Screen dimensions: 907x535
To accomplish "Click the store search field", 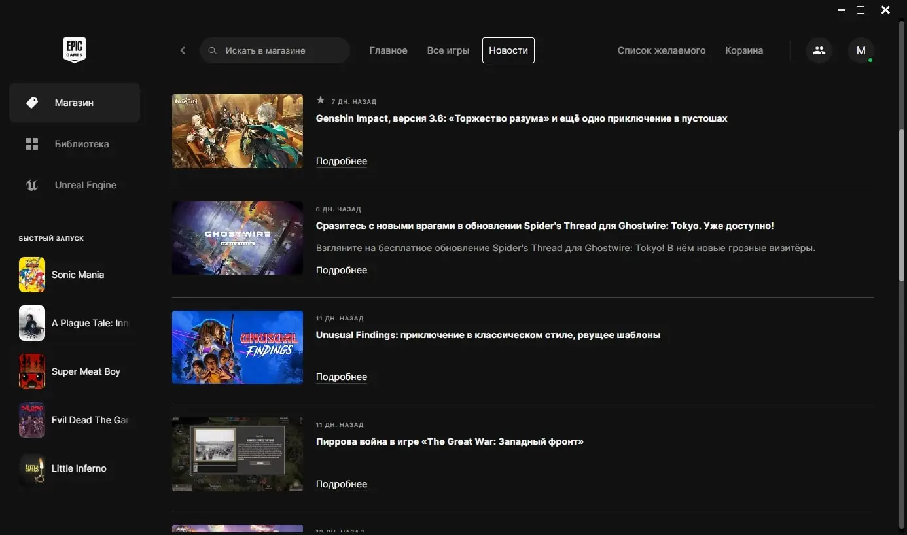I will tap(275, 50).
